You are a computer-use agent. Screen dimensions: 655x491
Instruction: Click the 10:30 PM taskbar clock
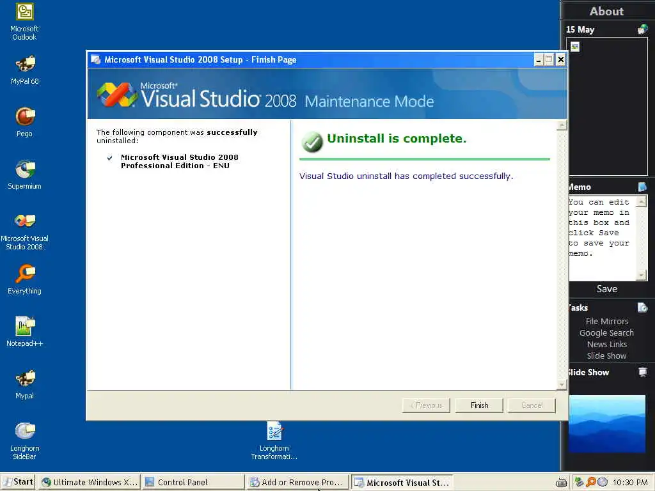coord(629,483)
